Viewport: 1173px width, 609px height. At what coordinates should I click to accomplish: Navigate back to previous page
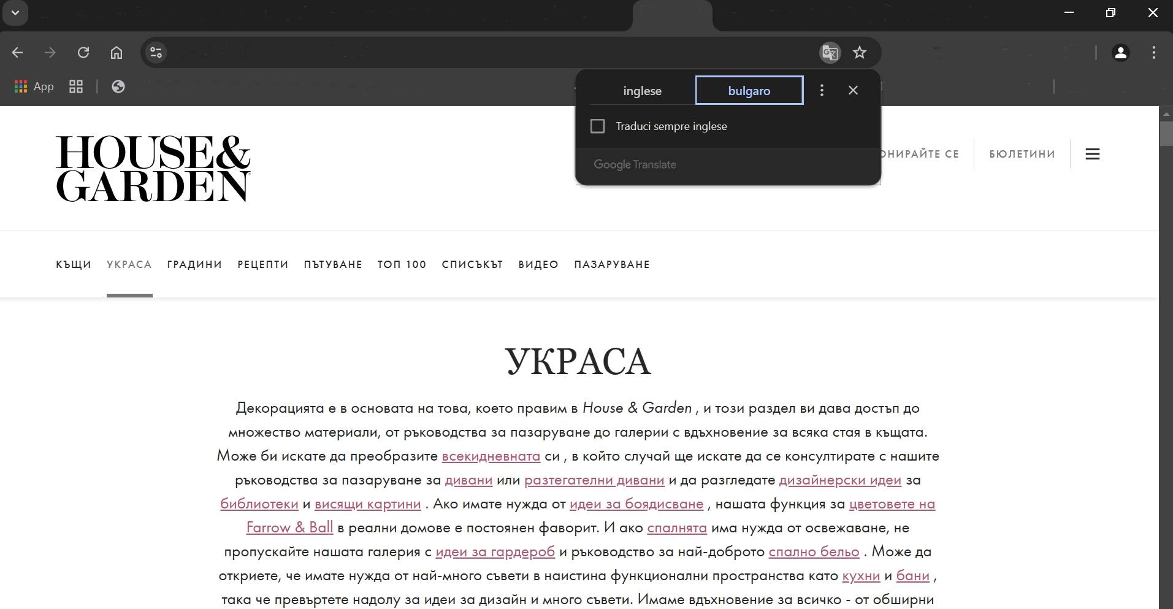click(x=17, y=53)
